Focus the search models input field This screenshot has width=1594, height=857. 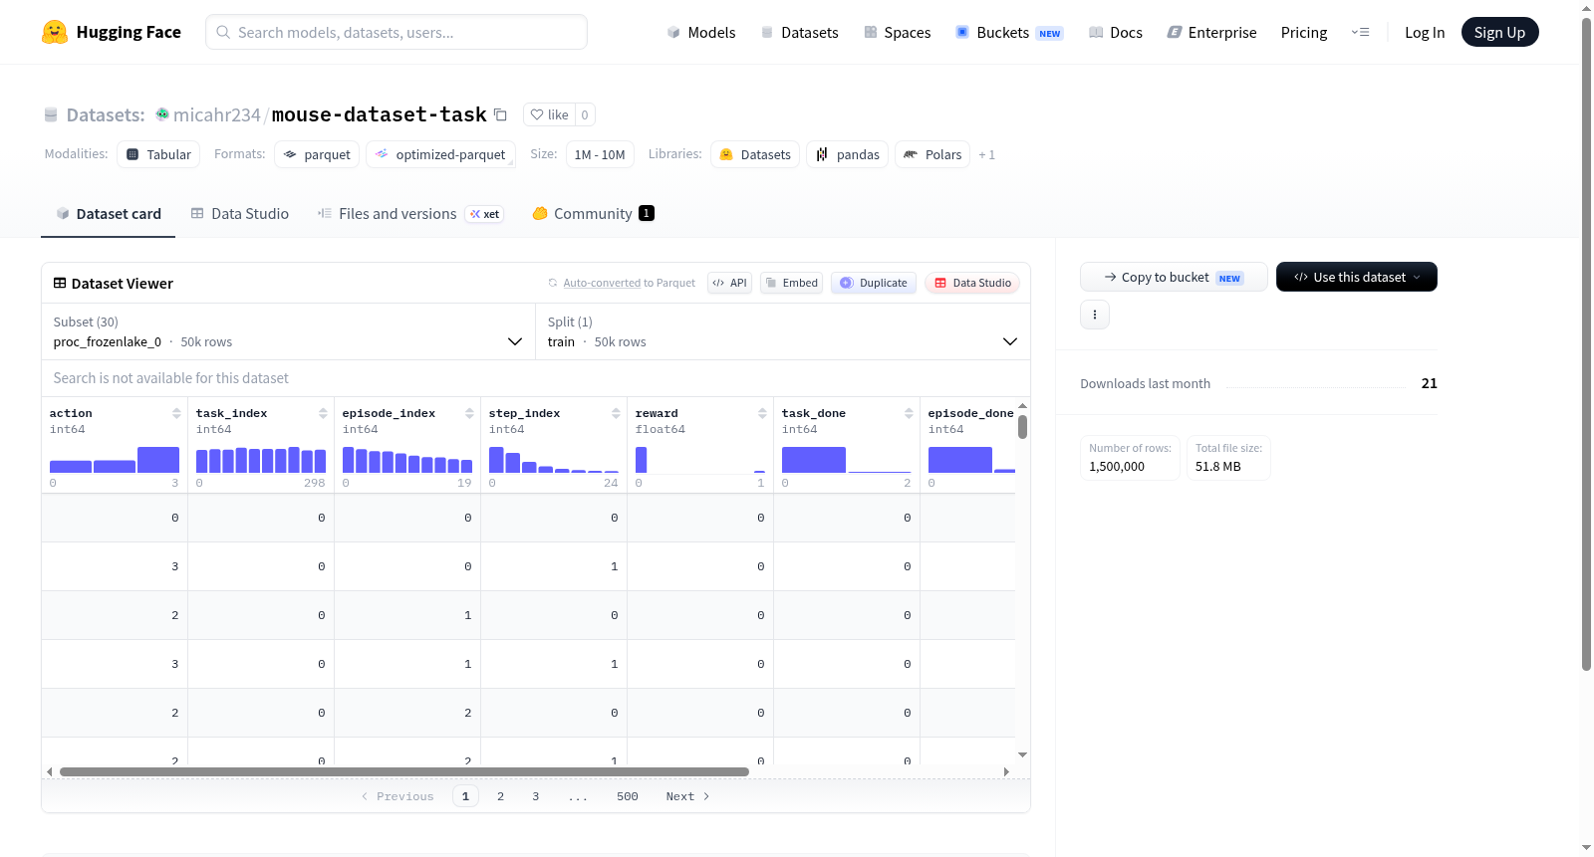click(x=397, y=32)
